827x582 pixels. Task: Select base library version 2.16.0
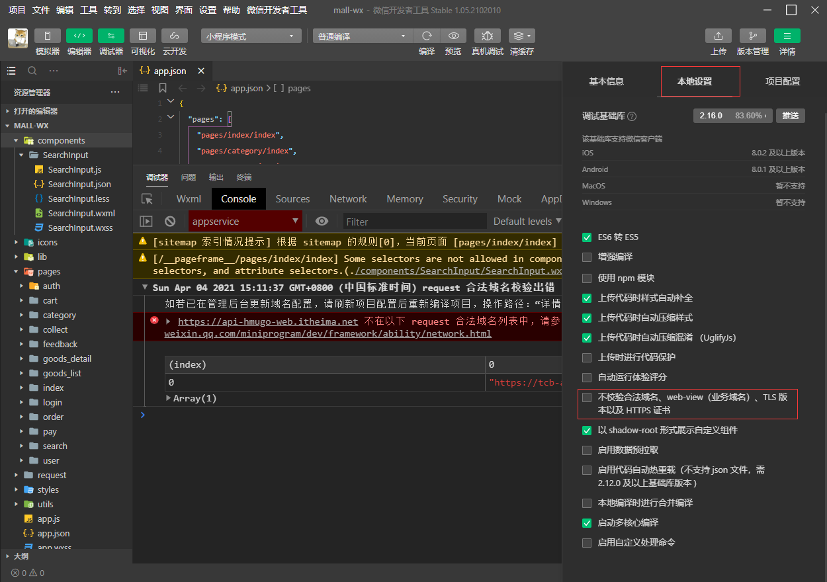point(733,115)
